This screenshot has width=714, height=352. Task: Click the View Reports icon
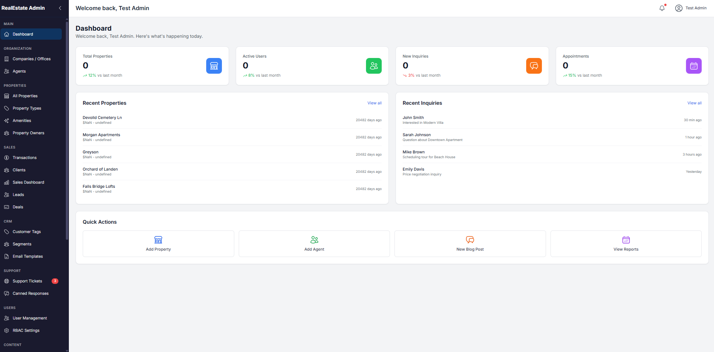point(626,240)
